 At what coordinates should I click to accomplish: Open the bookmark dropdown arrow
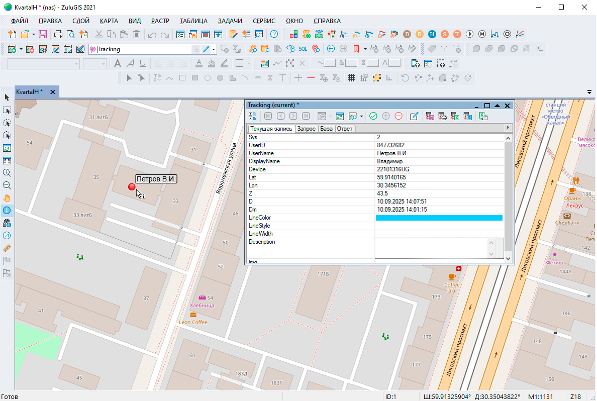pos(364,49)
